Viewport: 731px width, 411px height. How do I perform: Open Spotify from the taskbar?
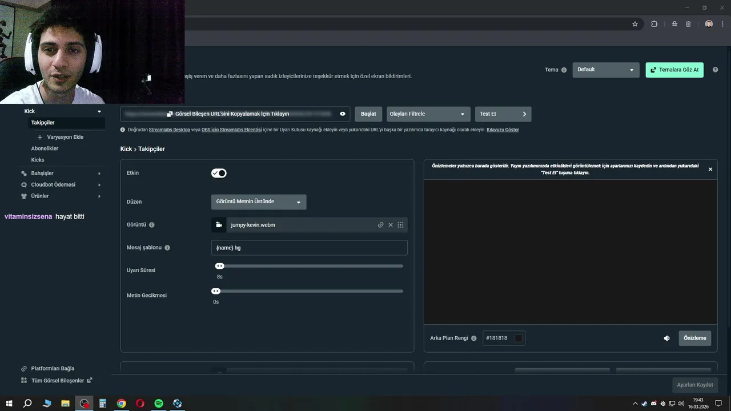point(159,403)
